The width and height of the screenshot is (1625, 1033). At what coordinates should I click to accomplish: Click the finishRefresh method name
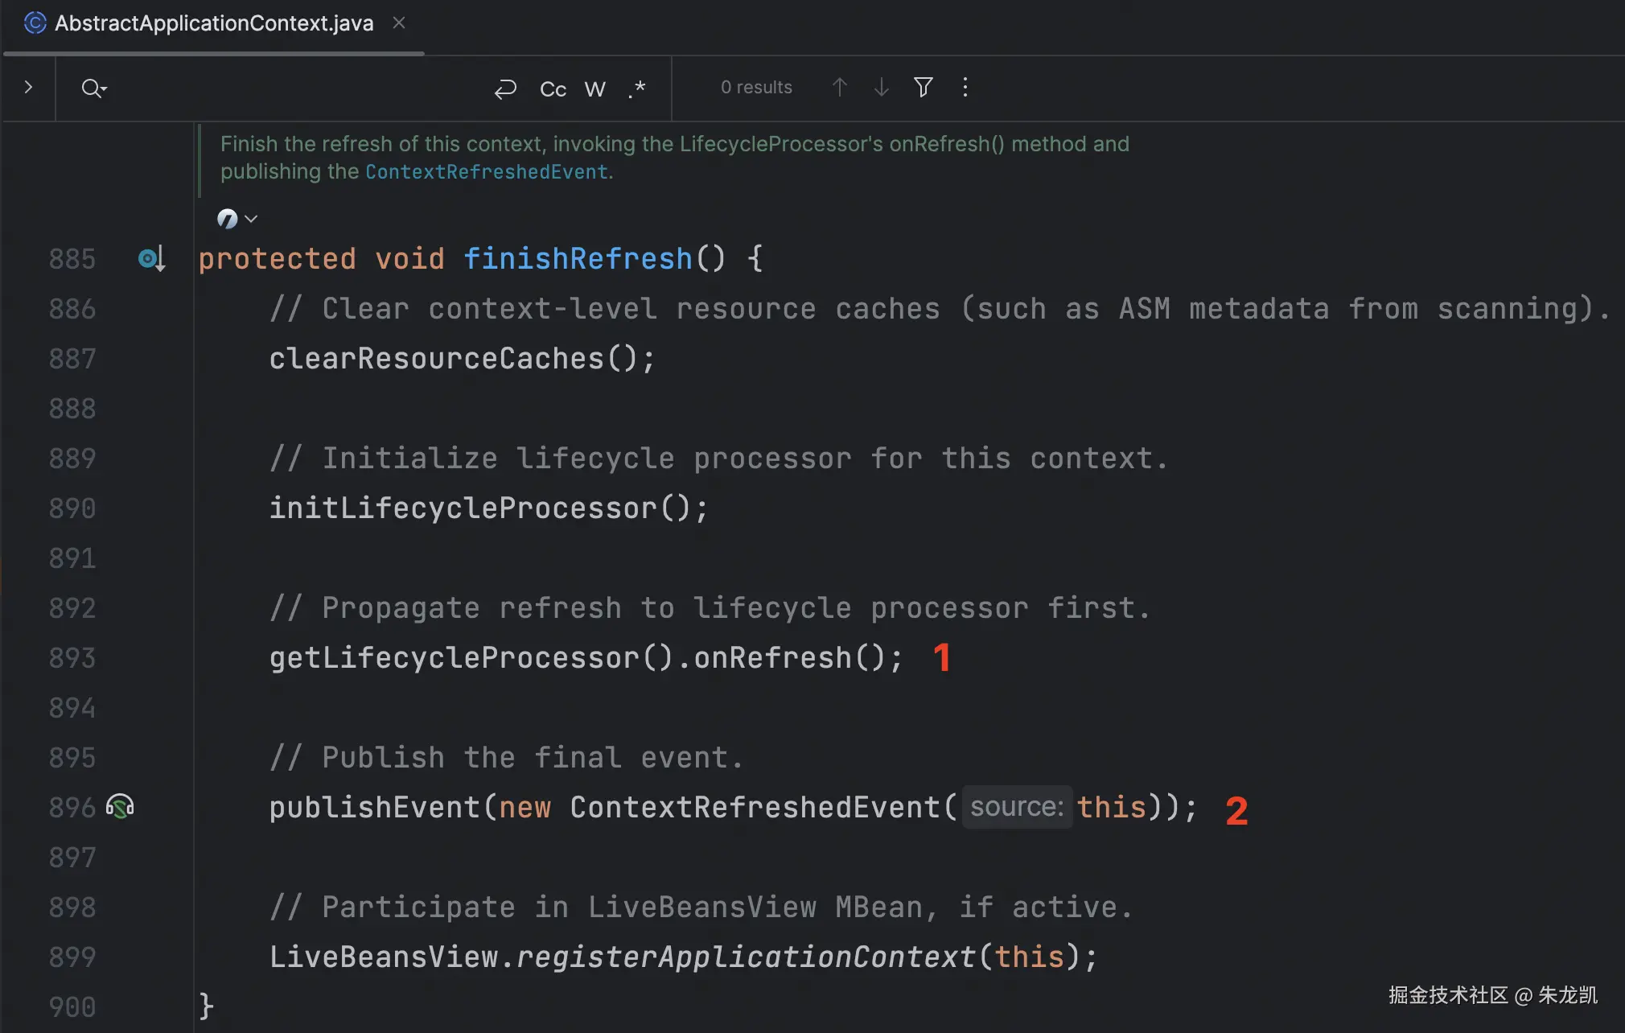click(577, 258)
